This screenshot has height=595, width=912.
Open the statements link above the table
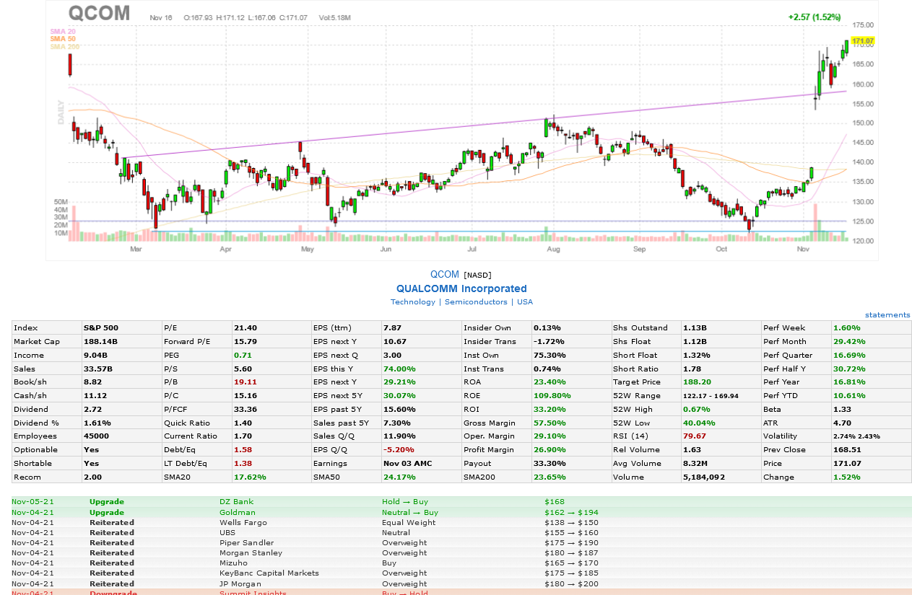coord(887,315)
